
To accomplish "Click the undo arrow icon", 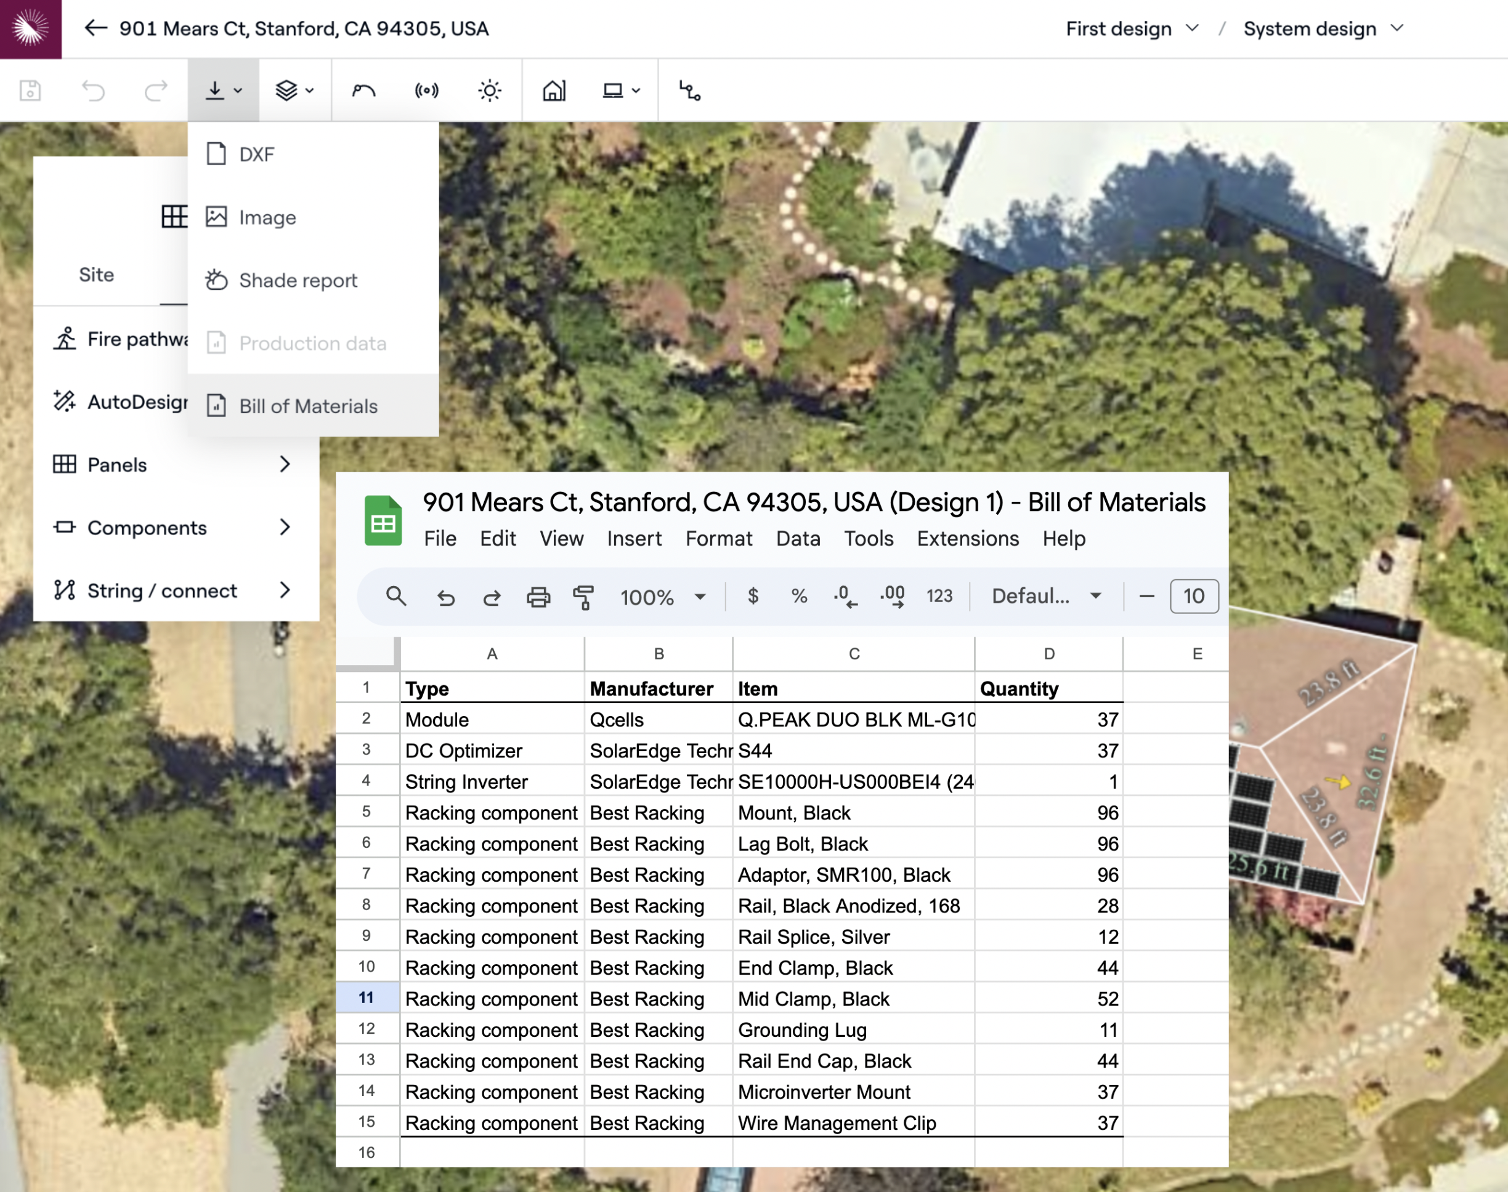I will (93, 91).
